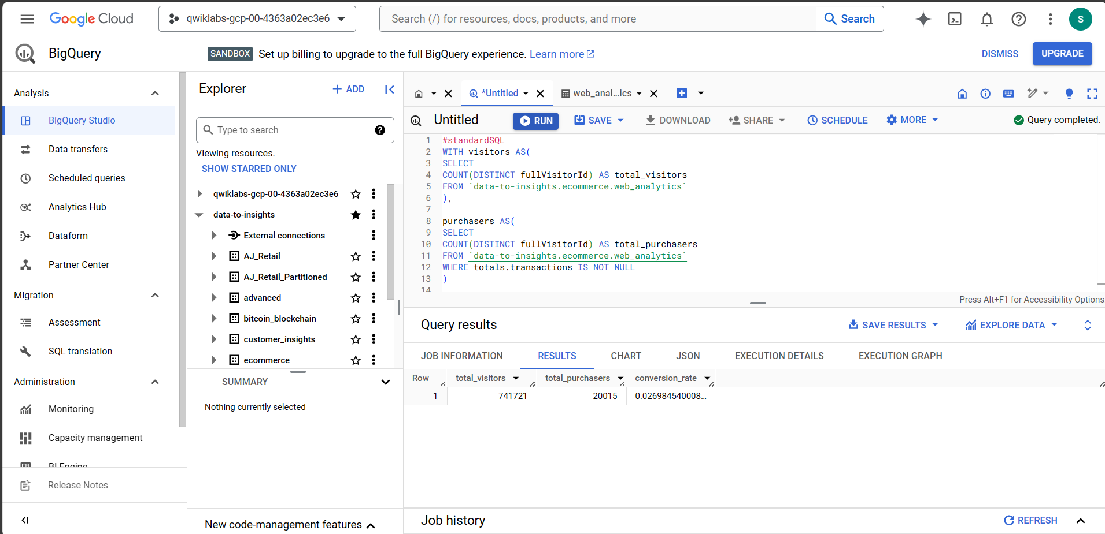Click the left navigation vertical scrollbar

pyautogui.click(x=183, y=249)
